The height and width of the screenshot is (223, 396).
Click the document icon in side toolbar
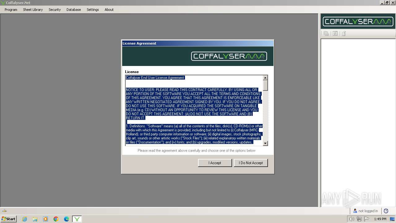344,33
